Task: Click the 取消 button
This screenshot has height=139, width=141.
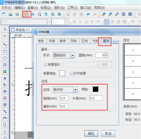Action: click(108, 133)
